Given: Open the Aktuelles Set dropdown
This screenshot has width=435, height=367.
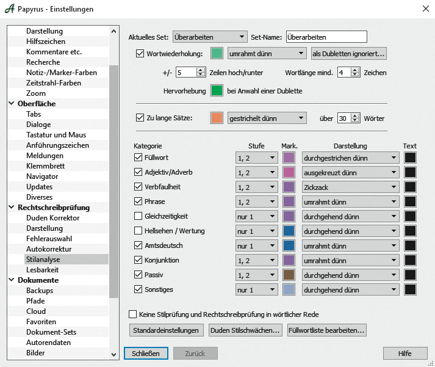Looking at the screenshot, I should click(x=210, y=37).
